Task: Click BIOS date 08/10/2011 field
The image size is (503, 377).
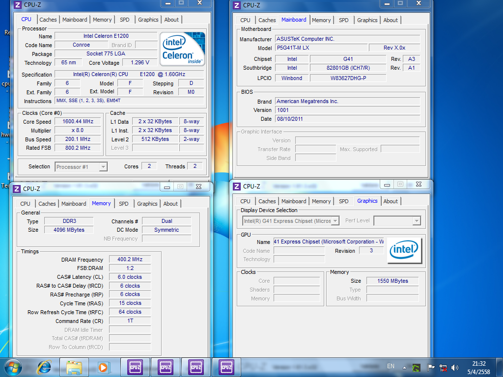Action: coord(348,119)
